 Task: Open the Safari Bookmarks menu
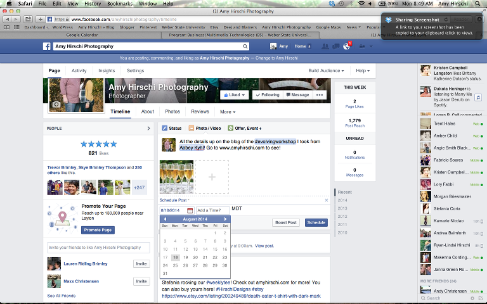120,4
